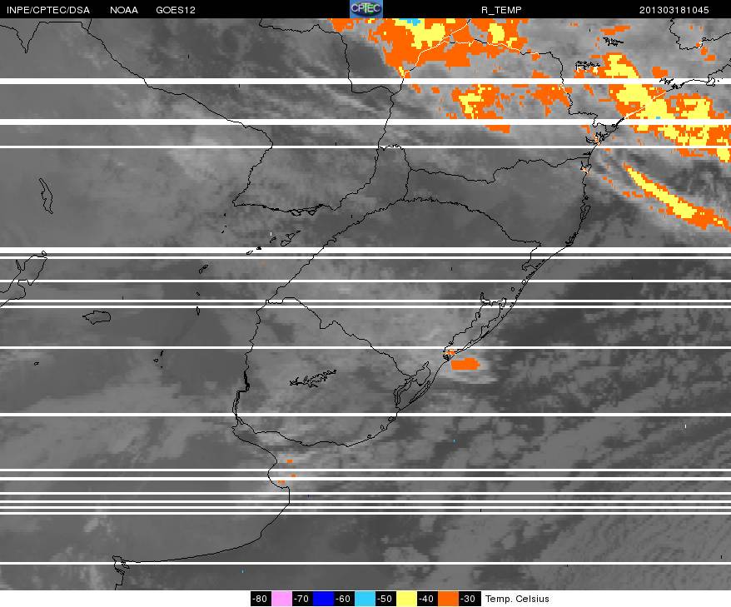Click the -40 legend value
The image size is (731, 607).
pos(427,599)
